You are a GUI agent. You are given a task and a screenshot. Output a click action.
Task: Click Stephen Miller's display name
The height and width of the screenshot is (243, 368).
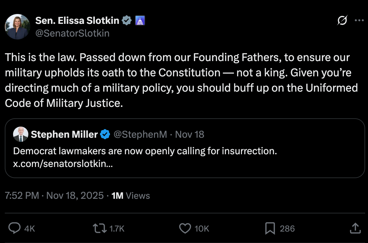(64, 134)
